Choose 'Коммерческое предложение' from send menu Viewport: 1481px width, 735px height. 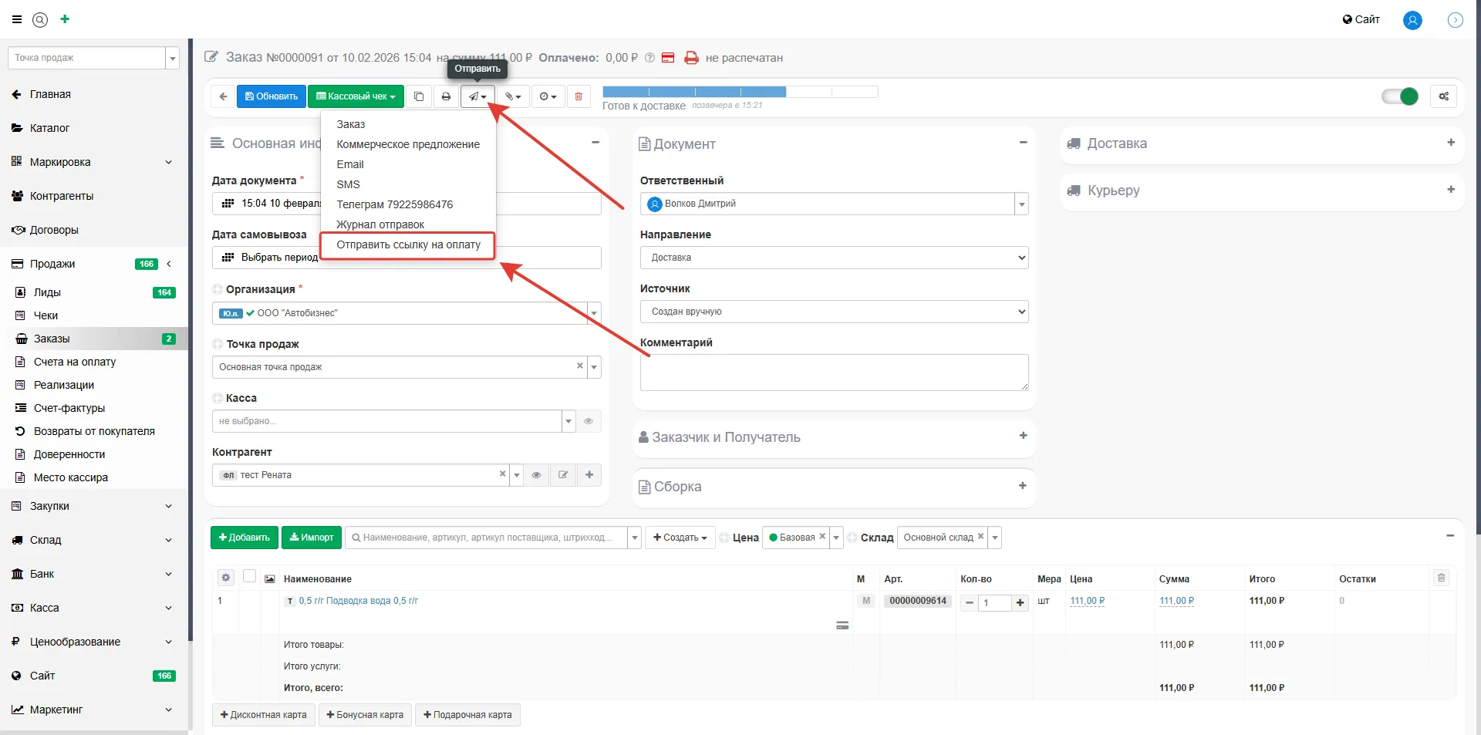click(x=408, y=144)
